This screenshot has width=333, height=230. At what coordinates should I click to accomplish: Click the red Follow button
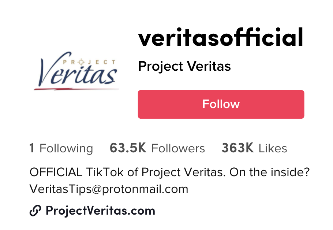coord(221,104)
